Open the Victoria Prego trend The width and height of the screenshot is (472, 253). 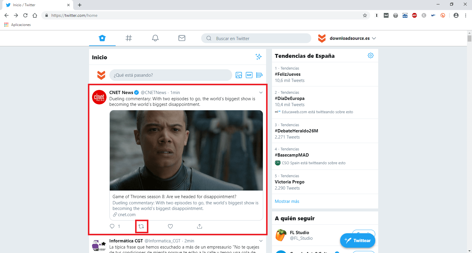[x=290, y=182]
